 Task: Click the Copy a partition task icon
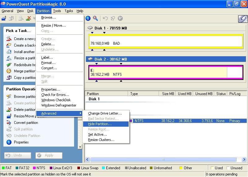tap(9, 78)
